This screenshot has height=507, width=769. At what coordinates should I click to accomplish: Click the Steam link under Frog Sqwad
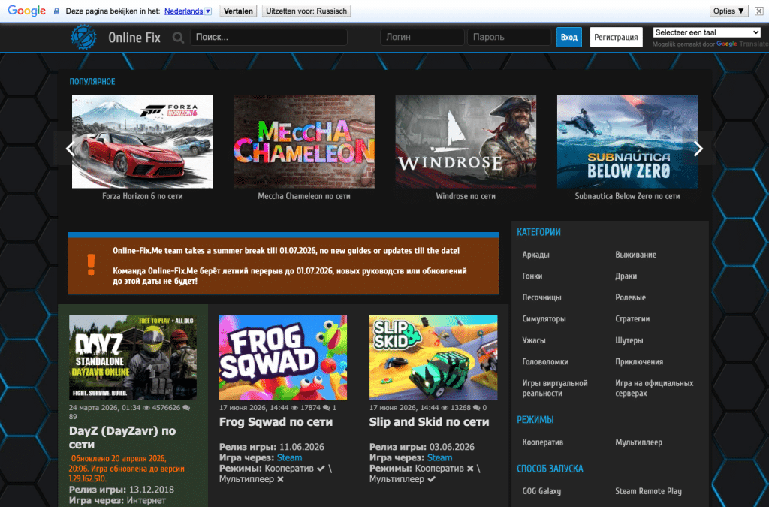[x=289, y=457]
